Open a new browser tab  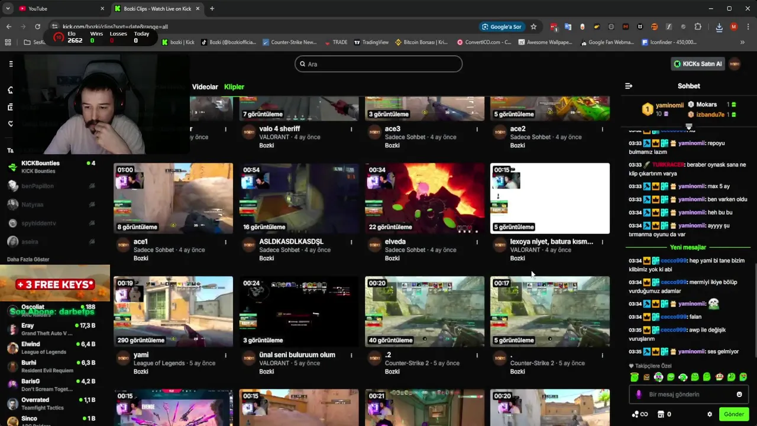[212, 8]
